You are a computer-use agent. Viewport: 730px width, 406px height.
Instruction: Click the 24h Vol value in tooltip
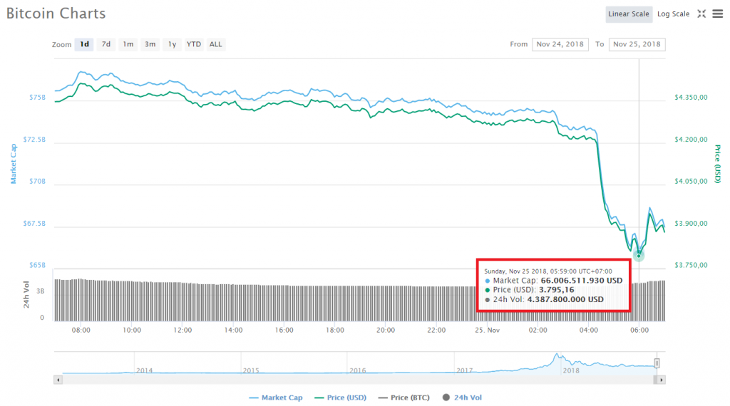(565, 299)
